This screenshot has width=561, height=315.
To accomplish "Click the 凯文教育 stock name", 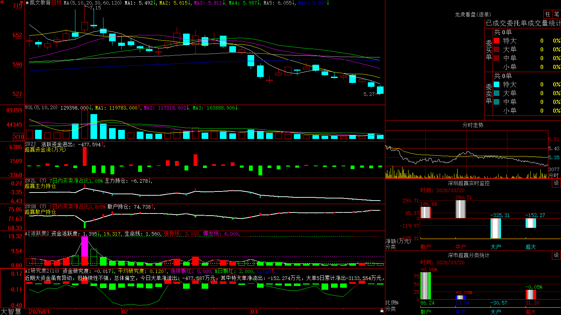I will pos(40,3).
